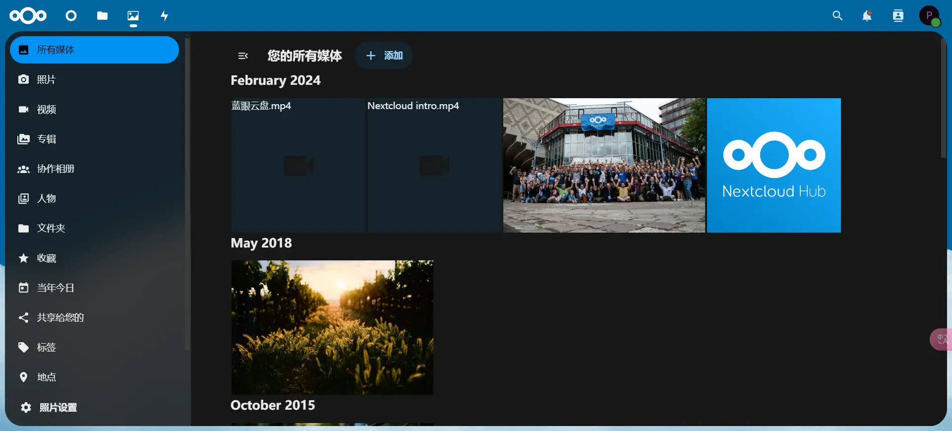Click the 添加 add button
Screen dimensions: 952x431
coord(384,56)
